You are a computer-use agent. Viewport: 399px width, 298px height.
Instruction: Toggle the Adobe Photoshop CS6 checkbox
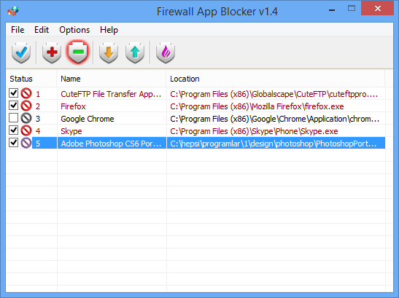pos(13,142)
